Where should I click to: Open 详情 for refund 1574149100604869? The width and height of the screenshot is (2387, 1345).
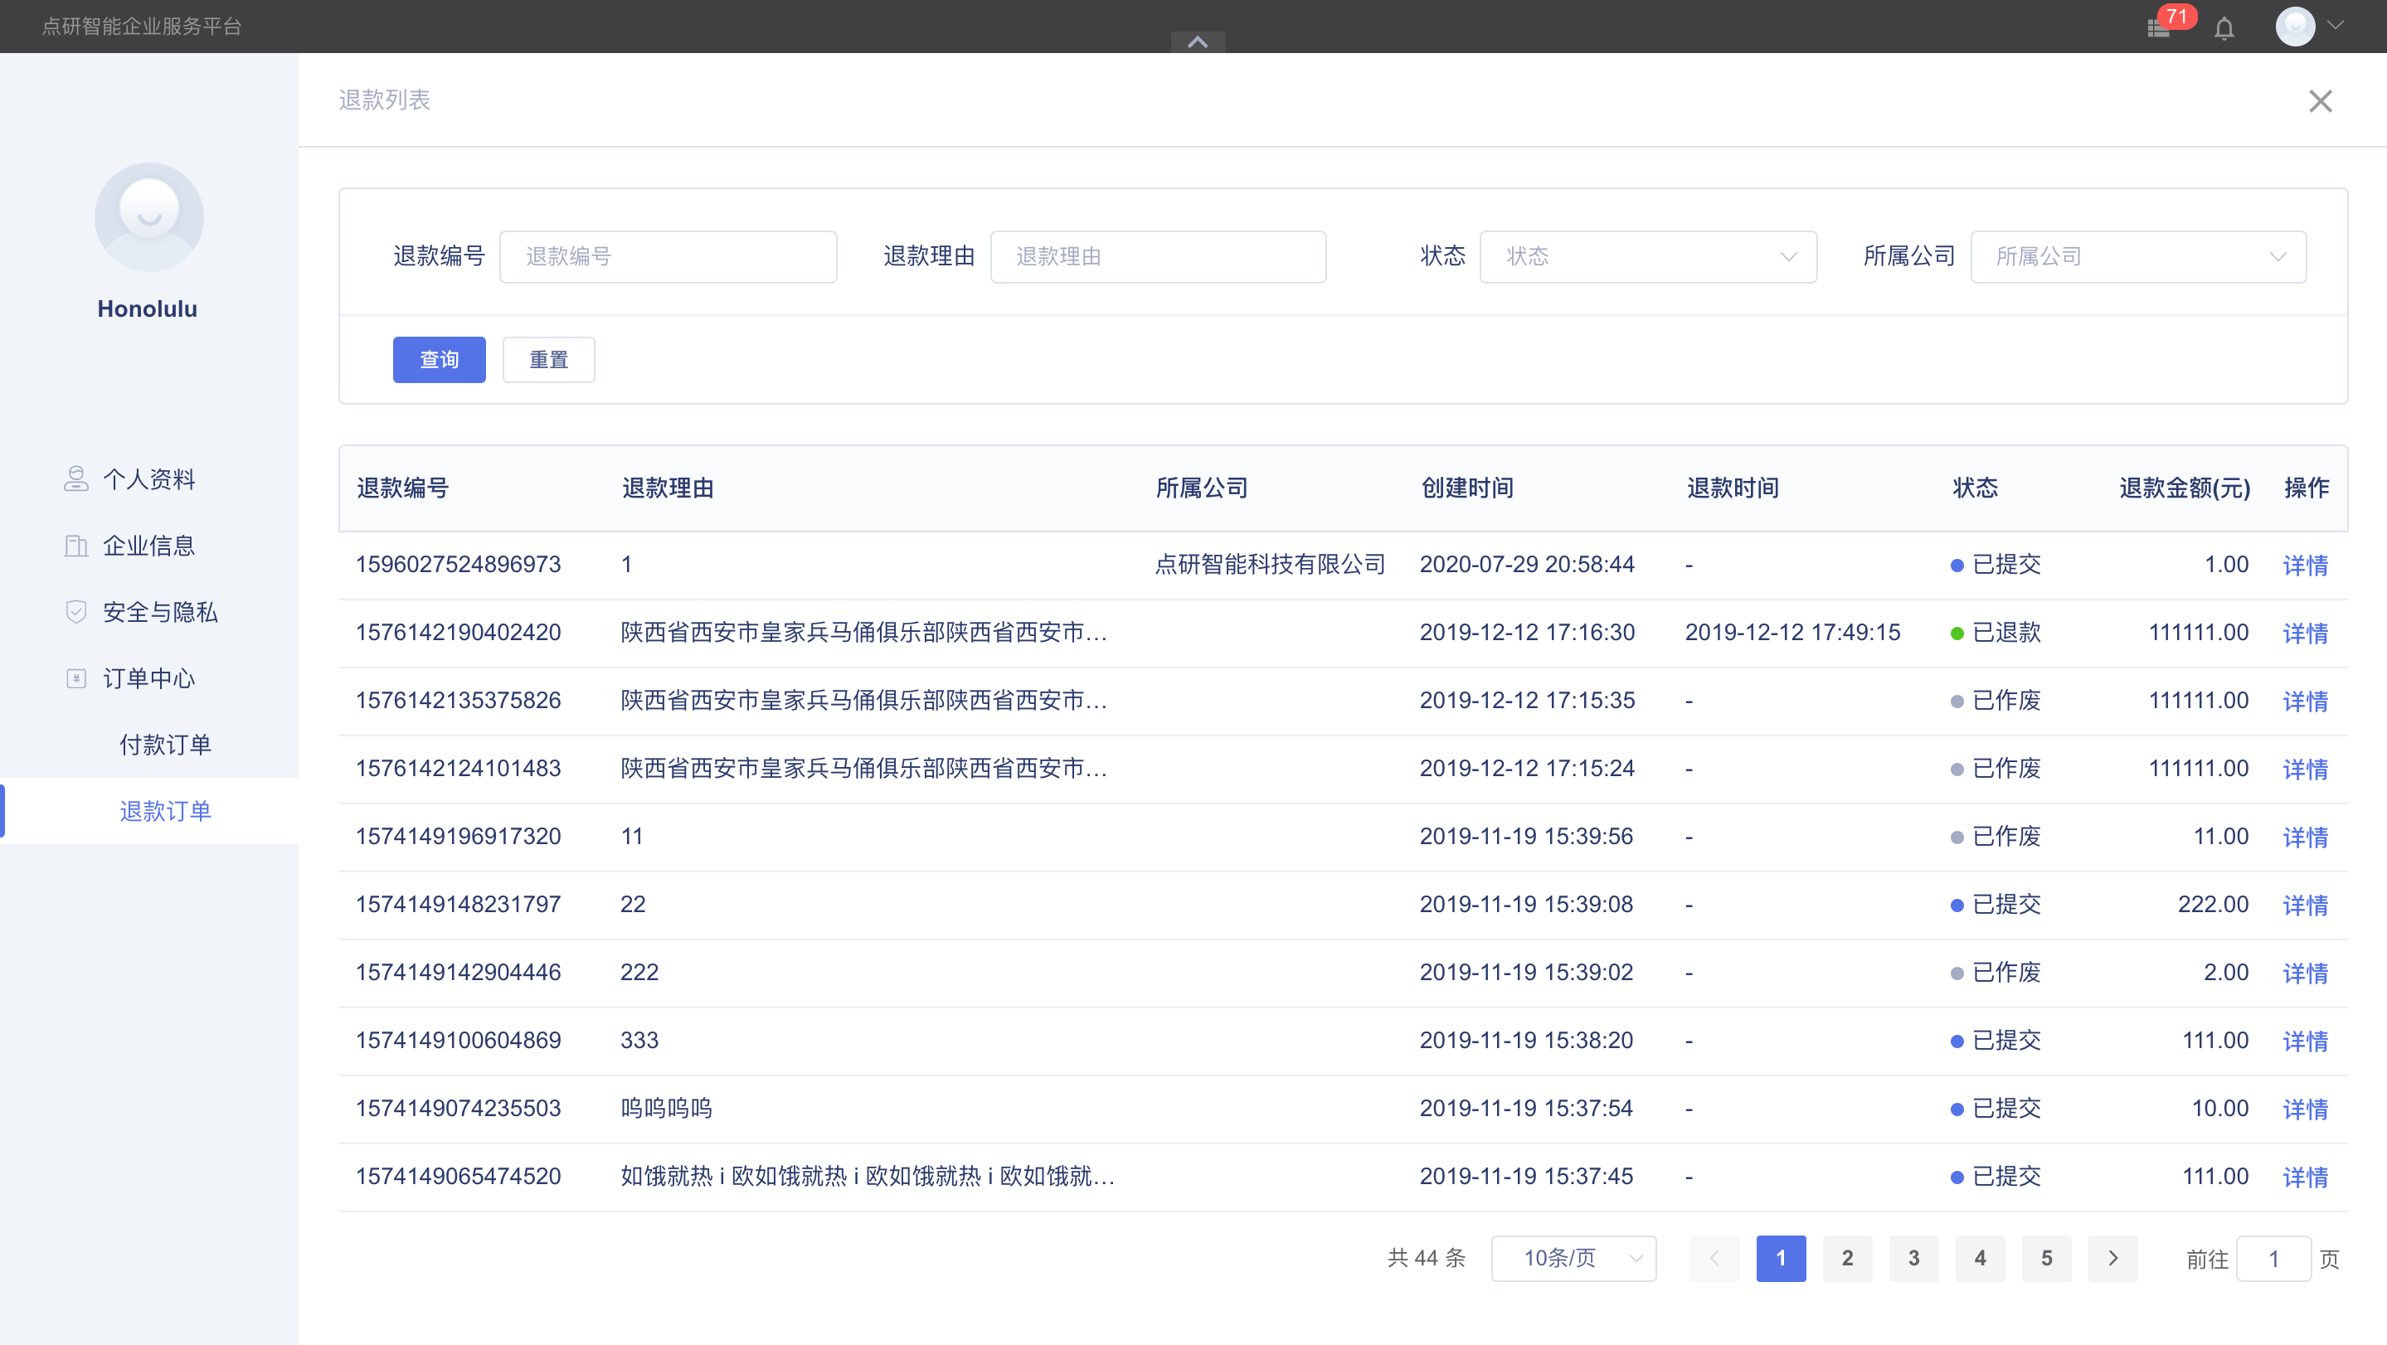(2306, 1042)
